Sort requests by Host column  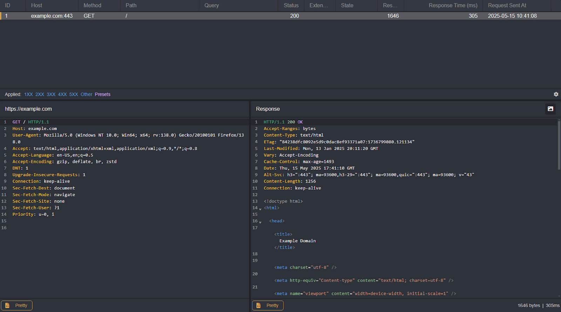(36, 6)
